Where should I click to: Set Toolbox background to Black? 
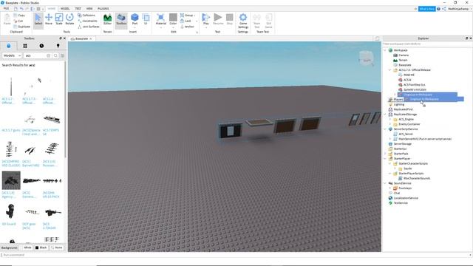point(41,248)
